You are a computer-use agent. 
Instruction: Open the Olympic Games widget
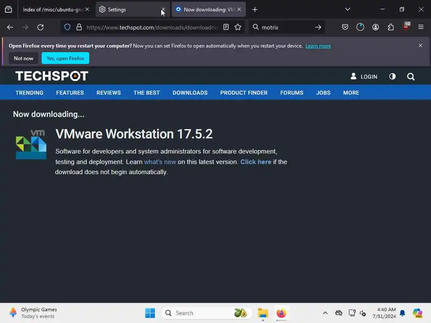pos(33,313)
